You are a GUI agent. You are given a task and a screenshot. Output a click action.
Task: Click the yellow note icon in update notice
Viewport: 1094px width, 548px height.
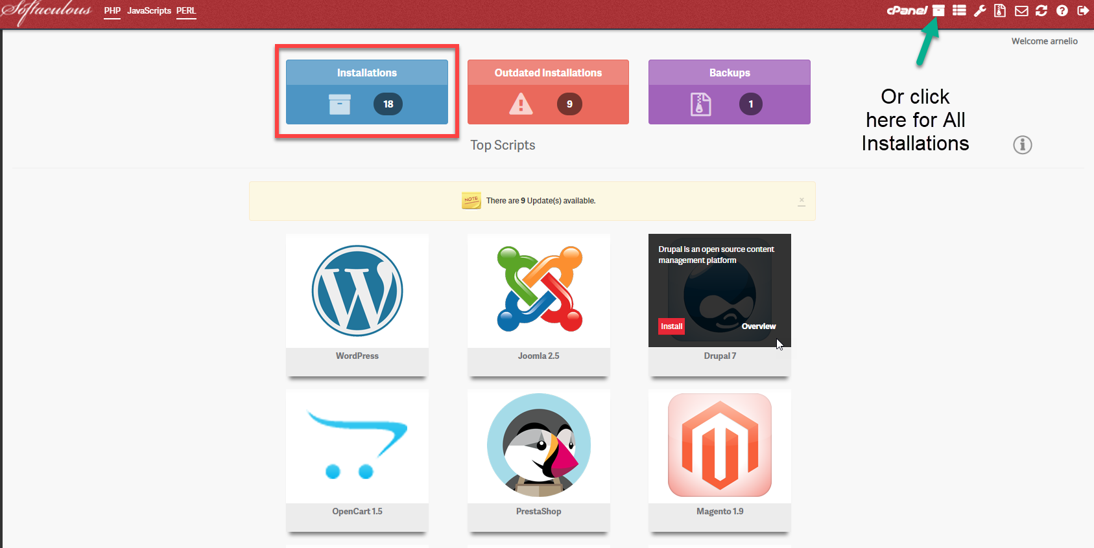[471, 201]
